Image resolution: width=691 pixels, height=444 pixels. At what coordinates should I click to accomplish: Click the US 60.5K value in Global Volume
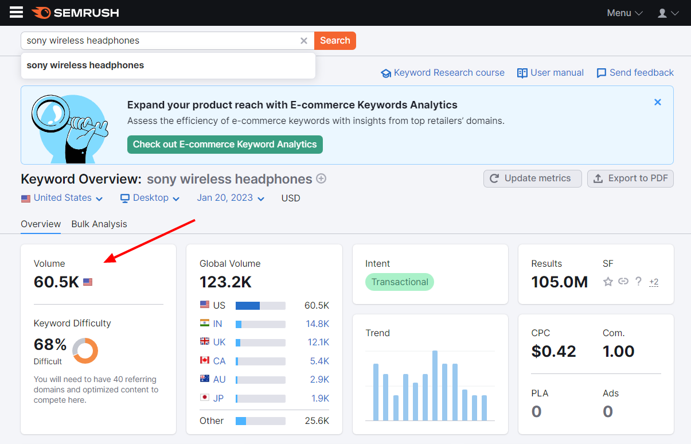pos(317,306)
